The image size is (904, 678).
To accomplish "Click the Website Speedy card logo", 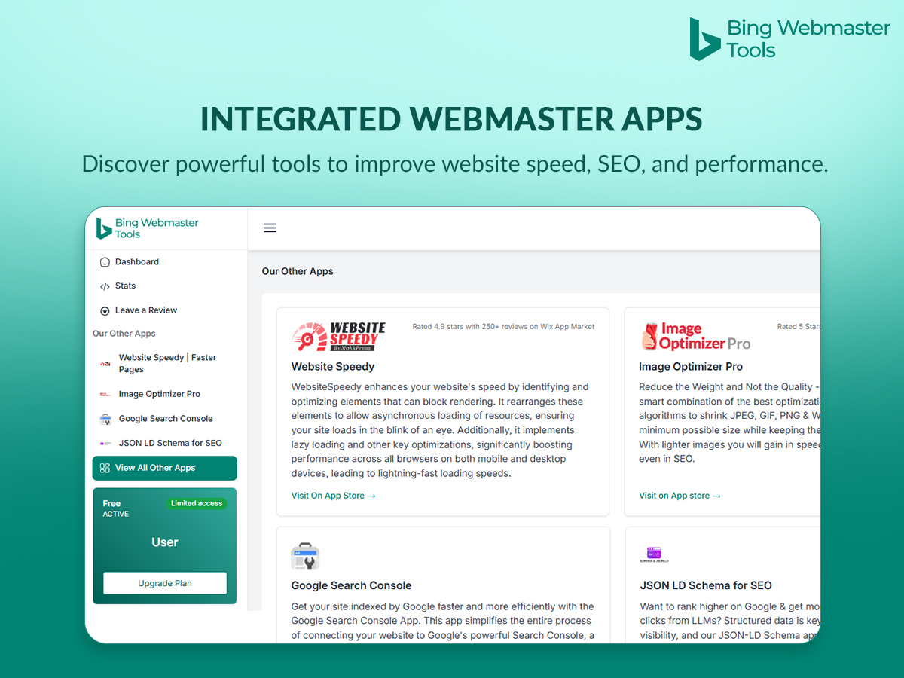I will [x=338, y=337].
